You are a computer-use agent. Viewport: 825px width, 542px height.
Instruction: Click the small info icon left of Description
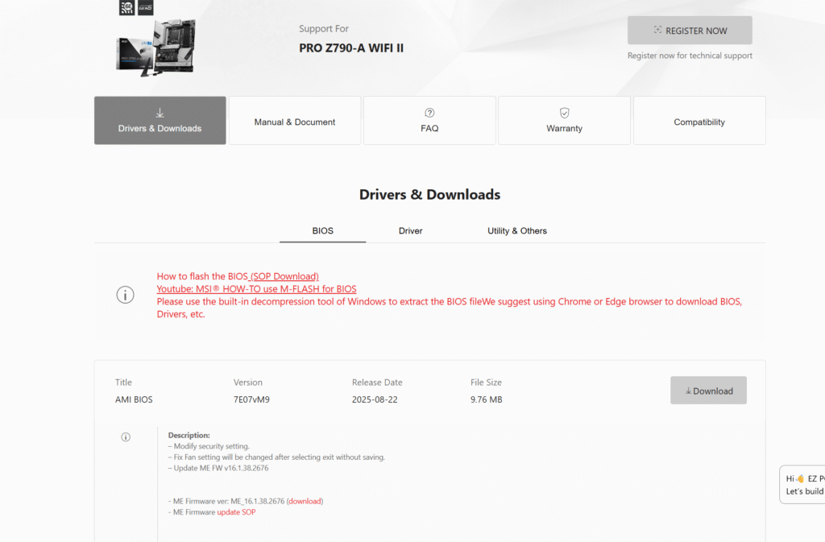tap(126, 437)
